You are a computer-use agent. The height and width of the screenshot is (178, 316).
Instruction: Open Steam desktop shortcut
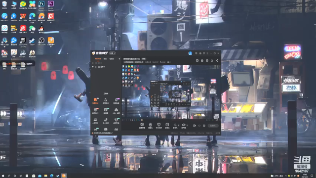pos(32,42)
